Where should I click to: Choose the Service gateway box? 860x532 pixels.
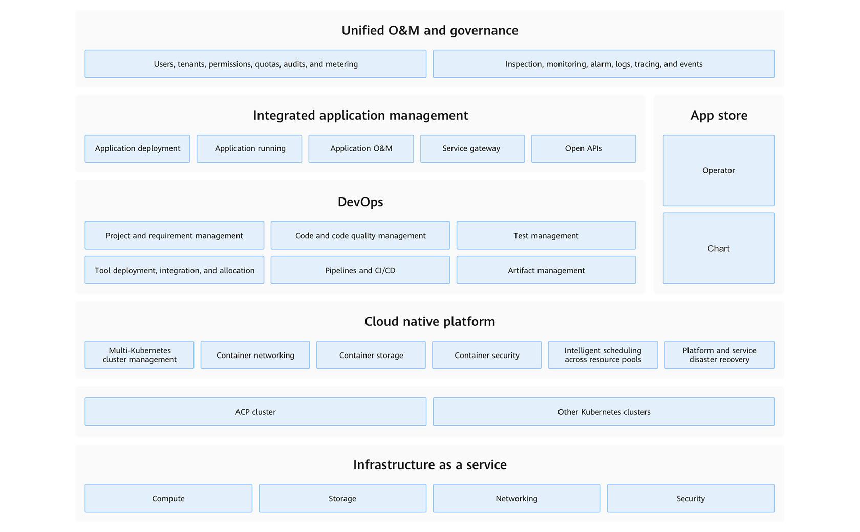[472, 149]
